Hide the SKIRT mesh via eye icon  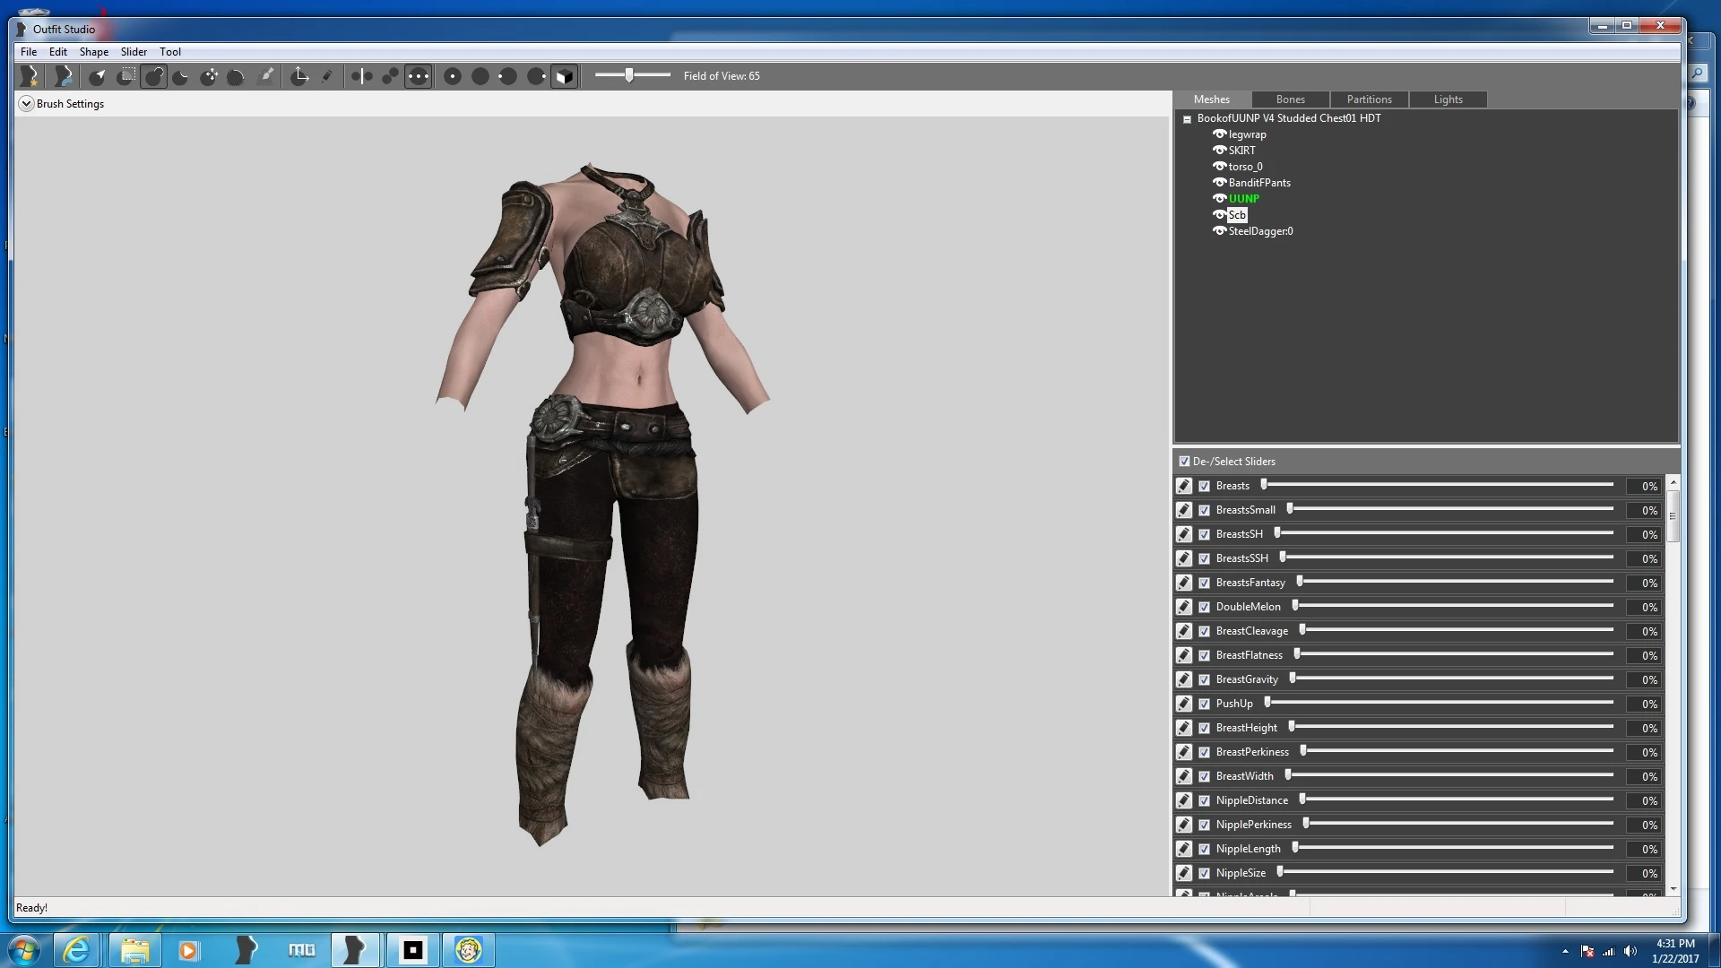(1219, 150)
